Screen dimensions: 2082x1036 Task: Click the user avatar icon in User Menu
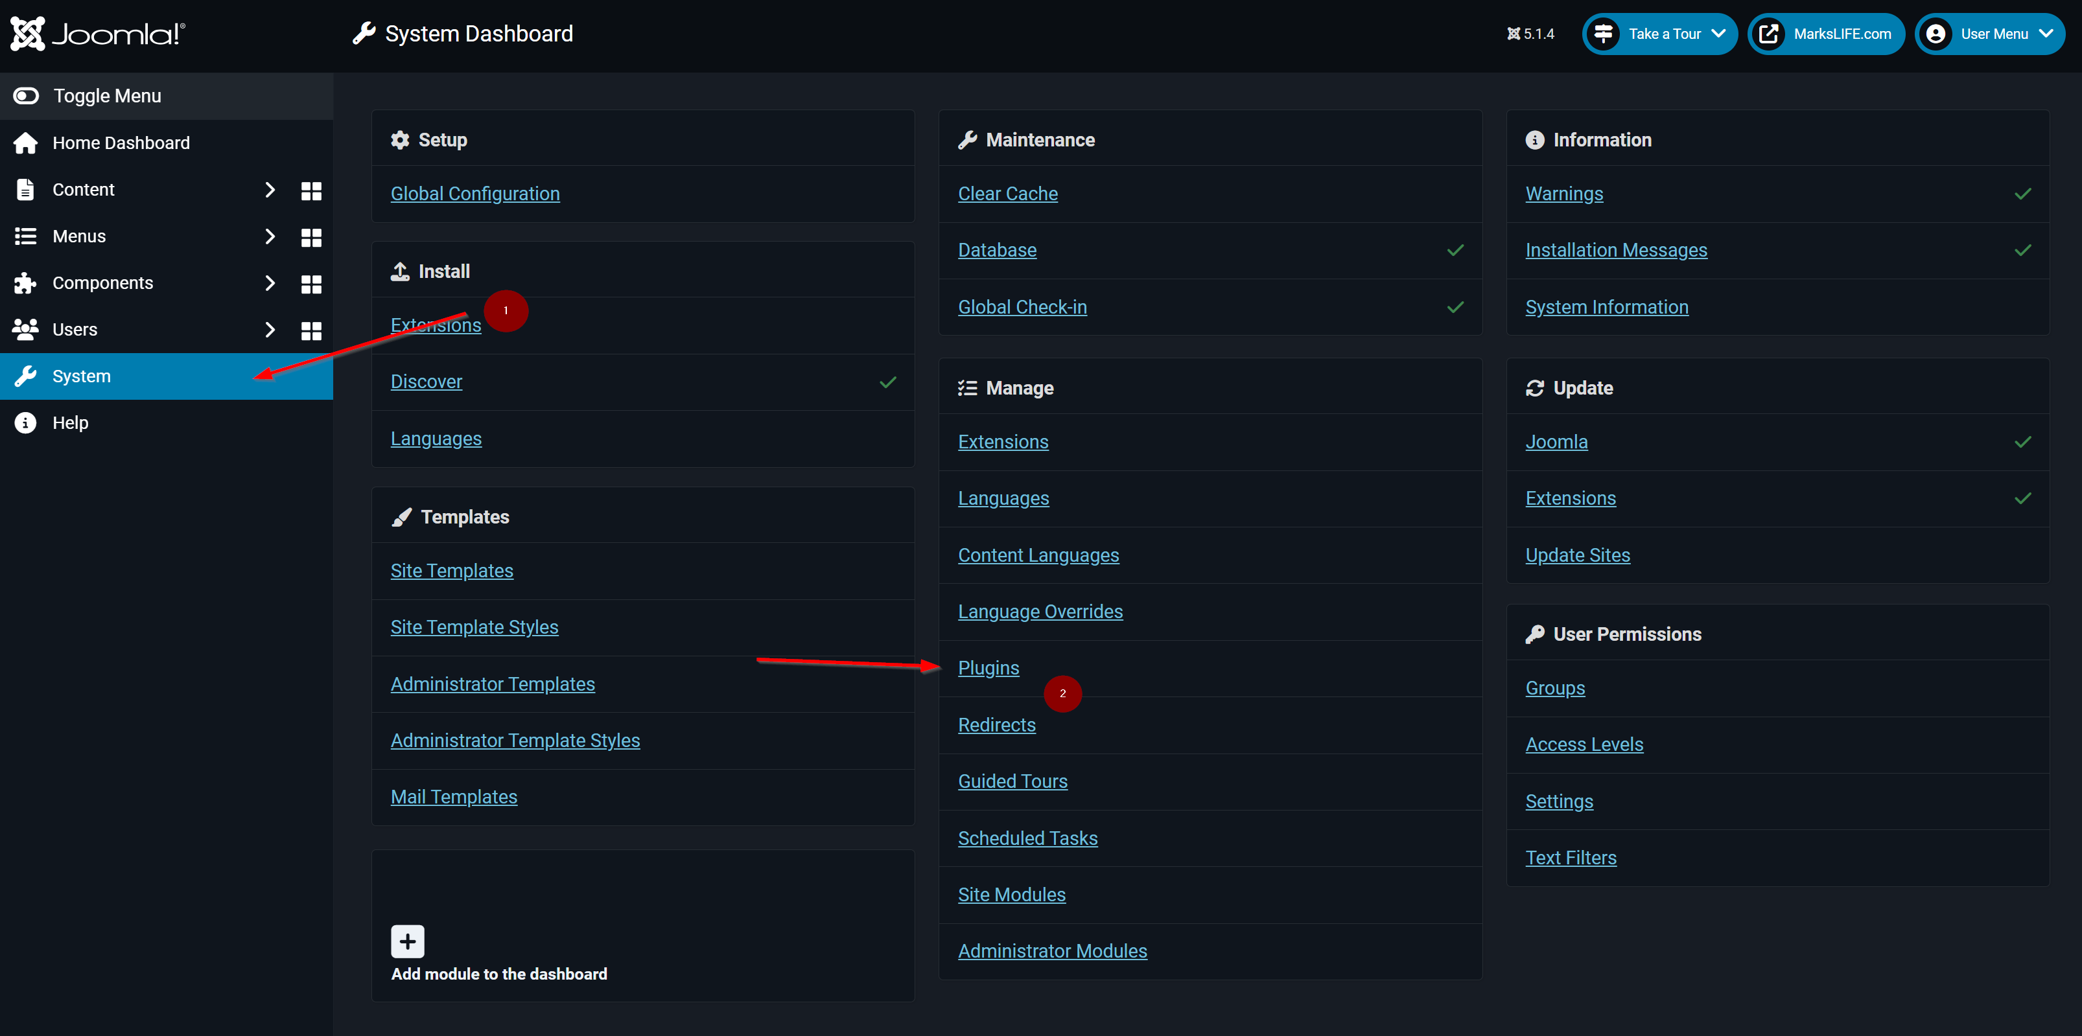tap(1936, 34)
